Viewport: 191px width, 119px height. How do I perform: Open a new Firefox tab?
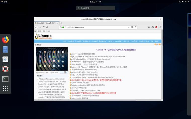pyautogui.click(x=61, y=23)
